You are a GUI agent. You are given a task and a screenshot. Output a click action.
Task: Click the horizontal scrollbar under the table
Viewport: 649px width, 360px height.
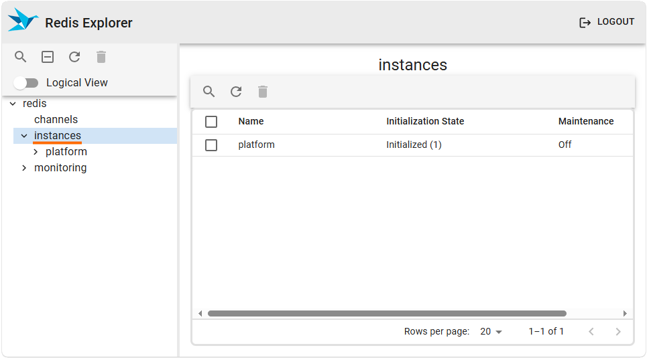(x=387, y=313)
